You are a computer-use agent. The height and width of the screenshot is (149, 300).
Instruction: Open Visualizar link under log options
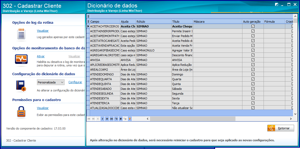[43, 31]
